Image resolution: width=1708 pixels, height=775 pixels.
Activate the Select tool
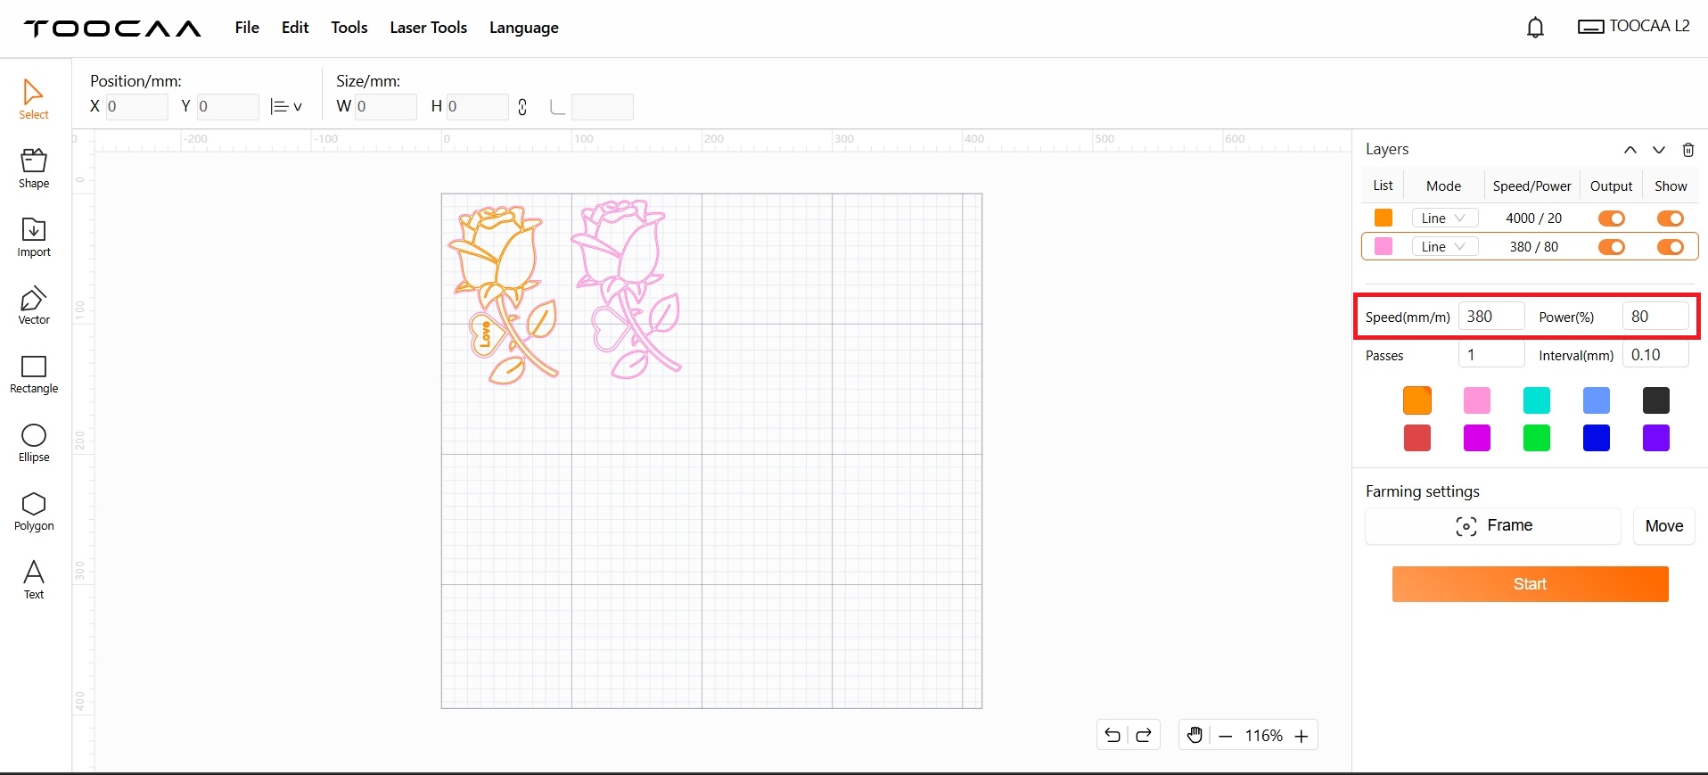[x=34, y=99]
